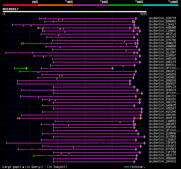Select the UniRef100_Q035E9 label
This screenshot has height=169, width=181.
pyautogui.click(x=162, y=137)
